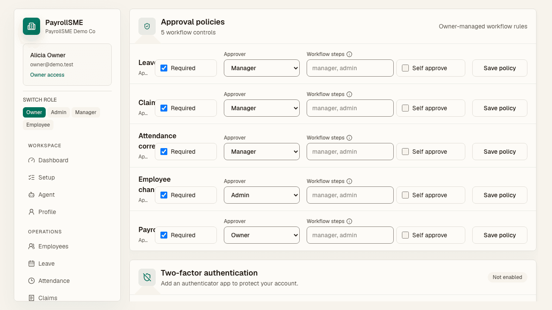Screen dimensions: 552x310
Task: Uncheck Required for the Attendance correction policy
Action: coord(164,152)
